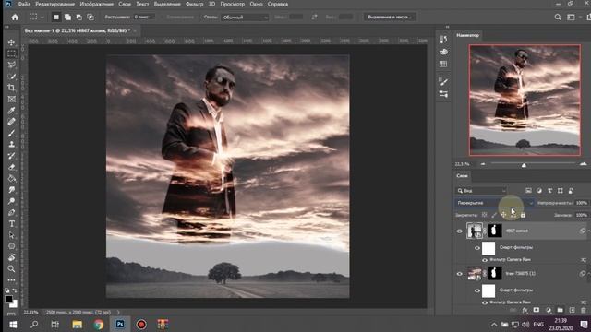Select the Clone Stamp tool

(x=12, y=144)
